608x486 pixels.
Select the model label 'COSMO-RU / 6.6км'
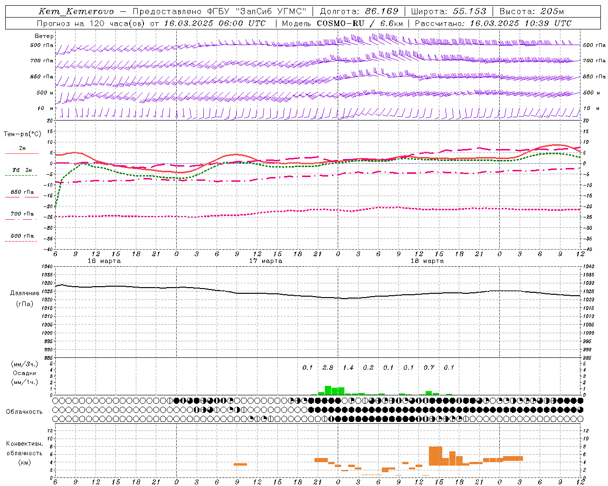coord(360,23)
